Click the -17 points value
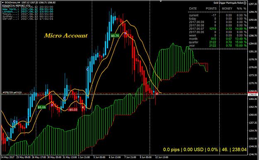 click(214, 15)
